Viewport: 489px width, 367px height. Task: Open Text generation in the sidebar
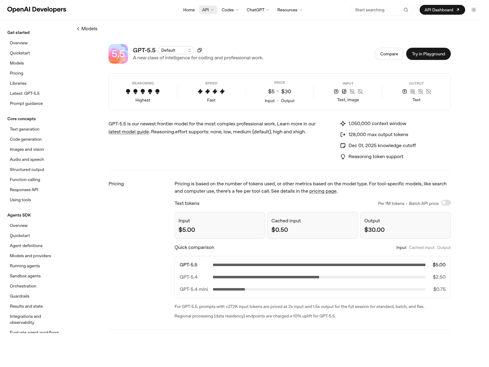(24, 129)
